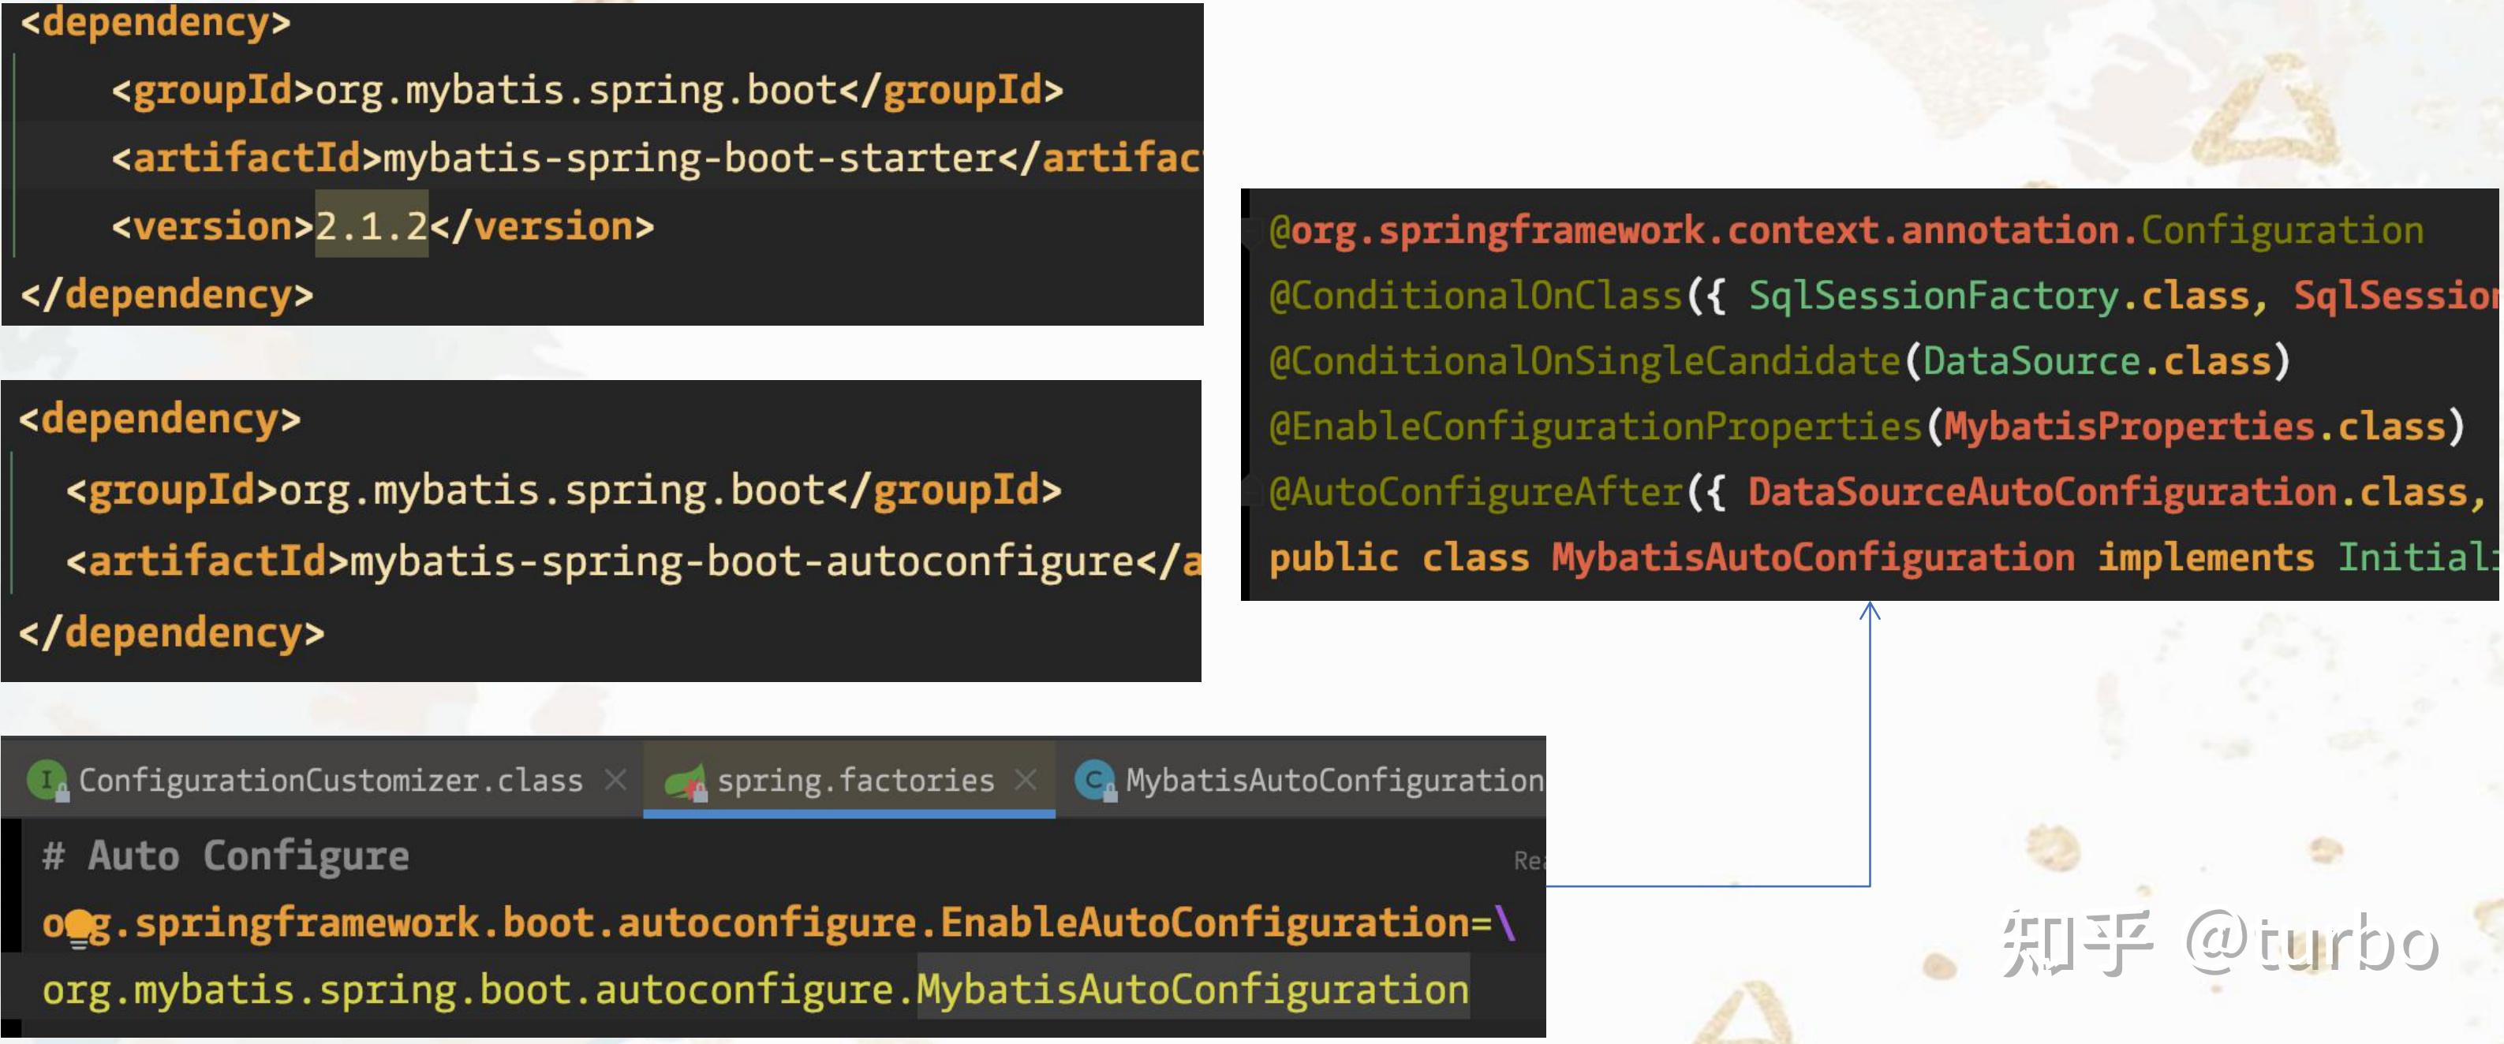Click SqlSessionFactory.class in @ConditionalOnClass

pyautogui.click(x=2000, y=296)
